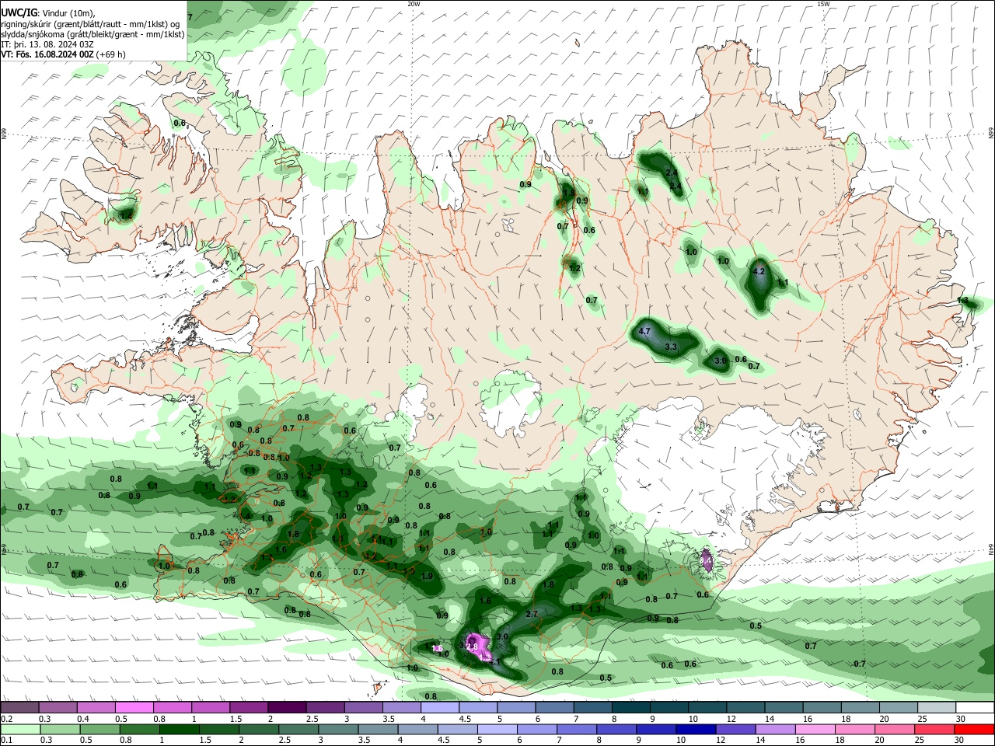Click the '15W' longitude label
995x746 pixels.
pyautogui.click(x=823, y=4)
